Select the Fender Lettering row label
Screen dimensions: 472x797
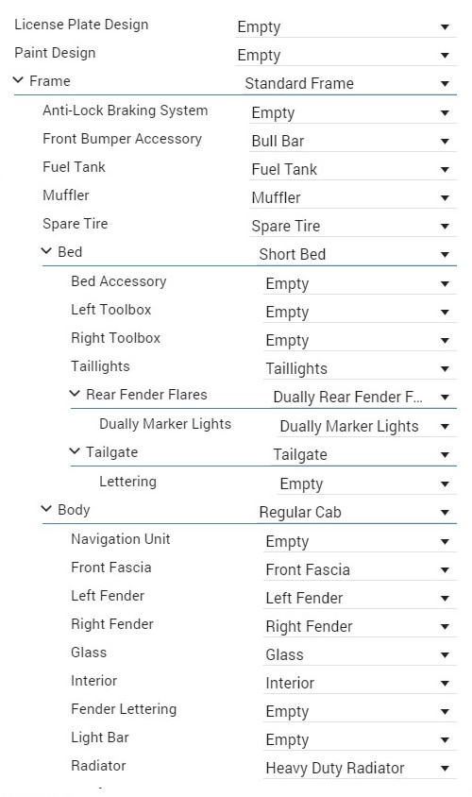[124, 709]
